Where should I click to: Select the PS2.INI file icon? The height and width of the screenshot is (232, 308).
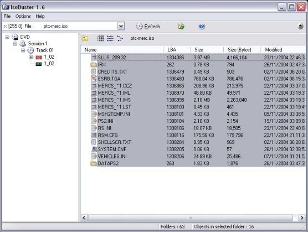coord(94,121)
